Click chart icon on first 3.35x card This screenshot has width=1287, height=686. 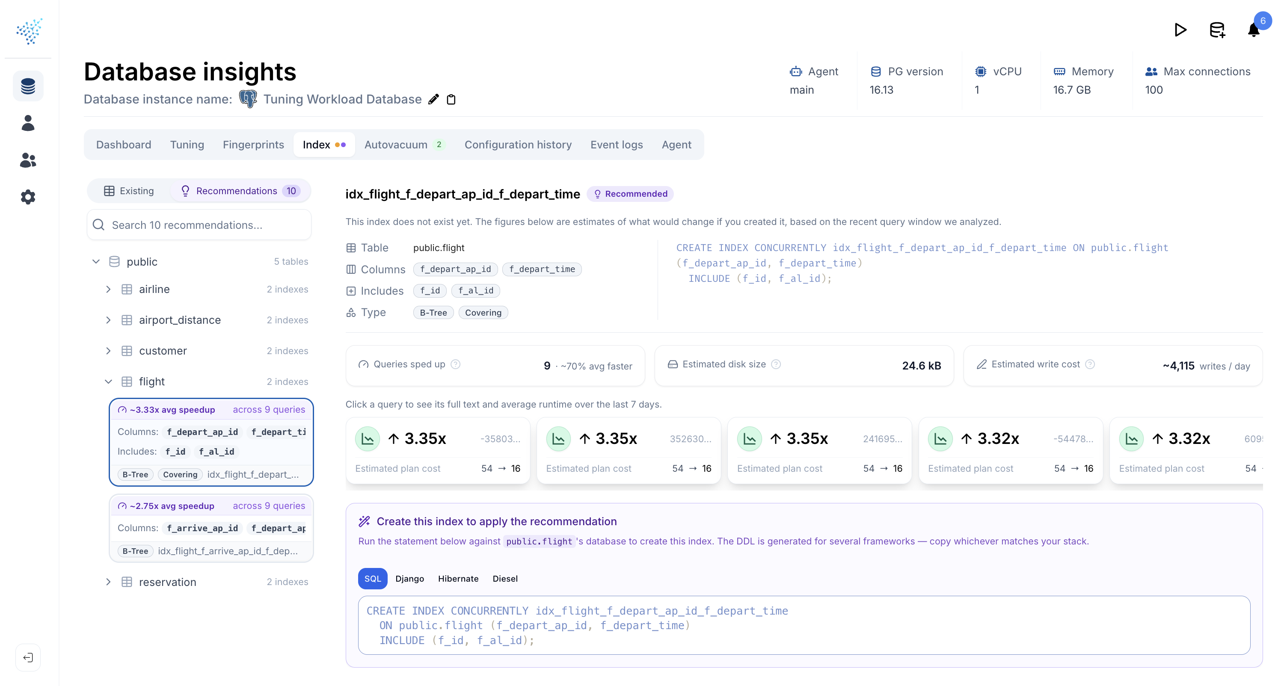(x=368, y=439)
